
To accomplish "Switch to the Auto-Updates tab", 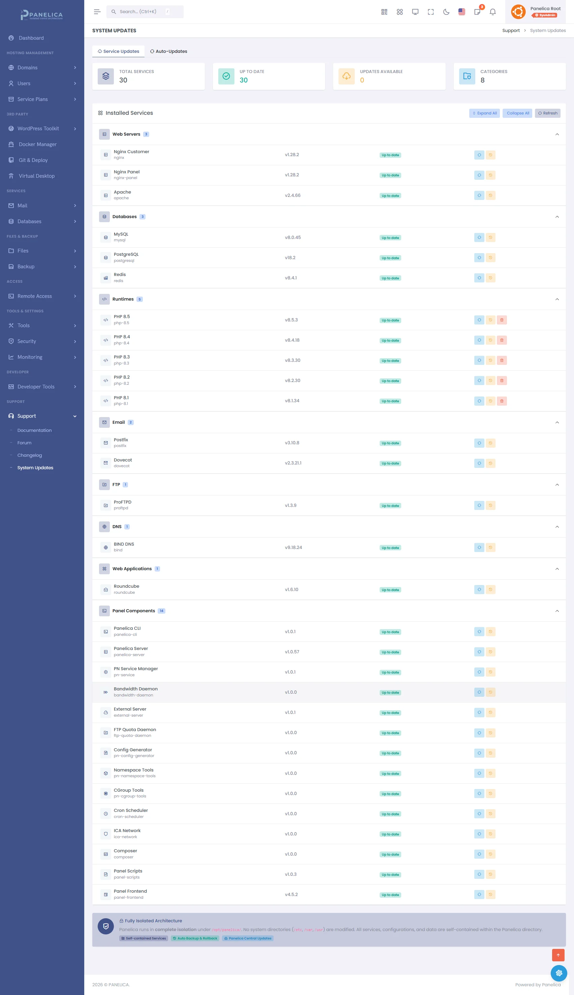I will pos(168,51).
